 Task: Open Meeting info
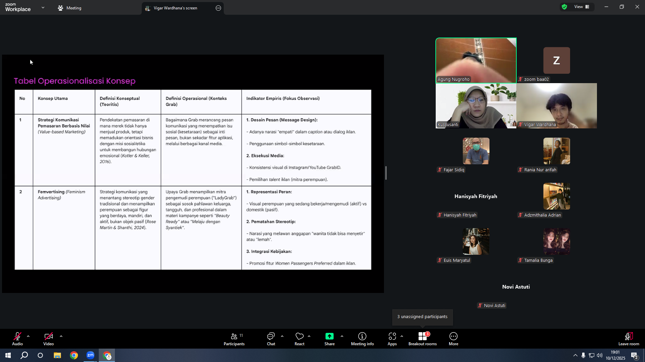pyautogui.click(x=362, y=339)
